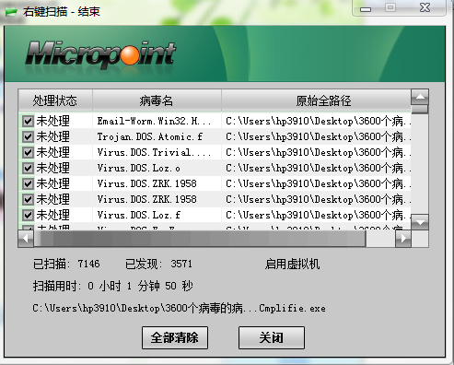Screen dimensions: 454x365
Task: Click the 关闭 button
Action: pos(272,337)
